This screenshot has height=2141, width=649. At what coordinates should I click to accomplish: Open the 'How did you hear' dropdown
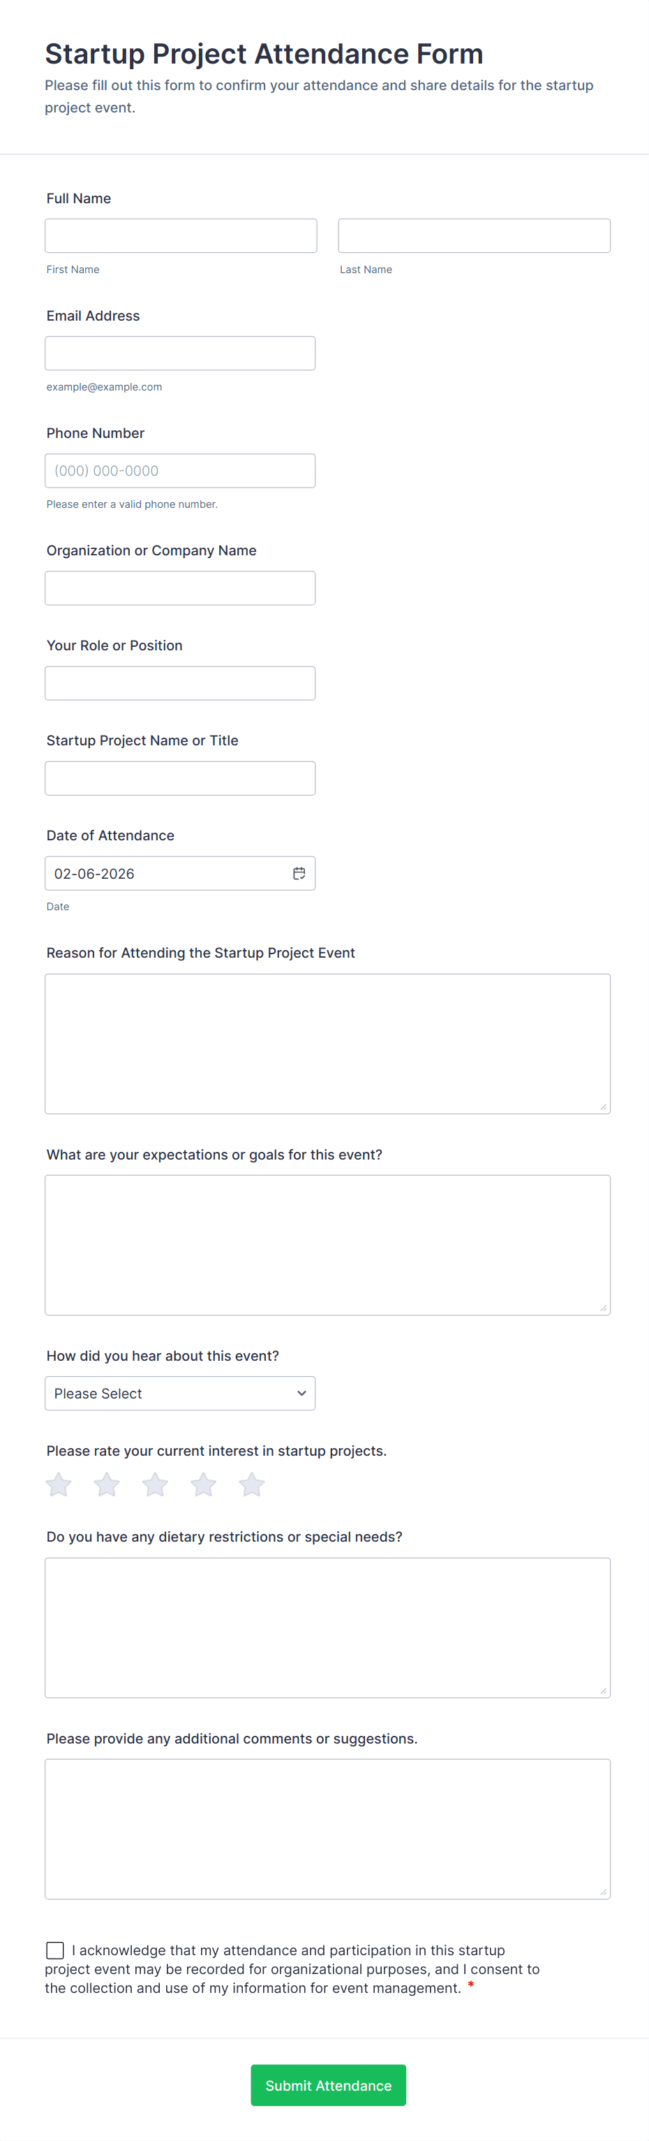180,1394
